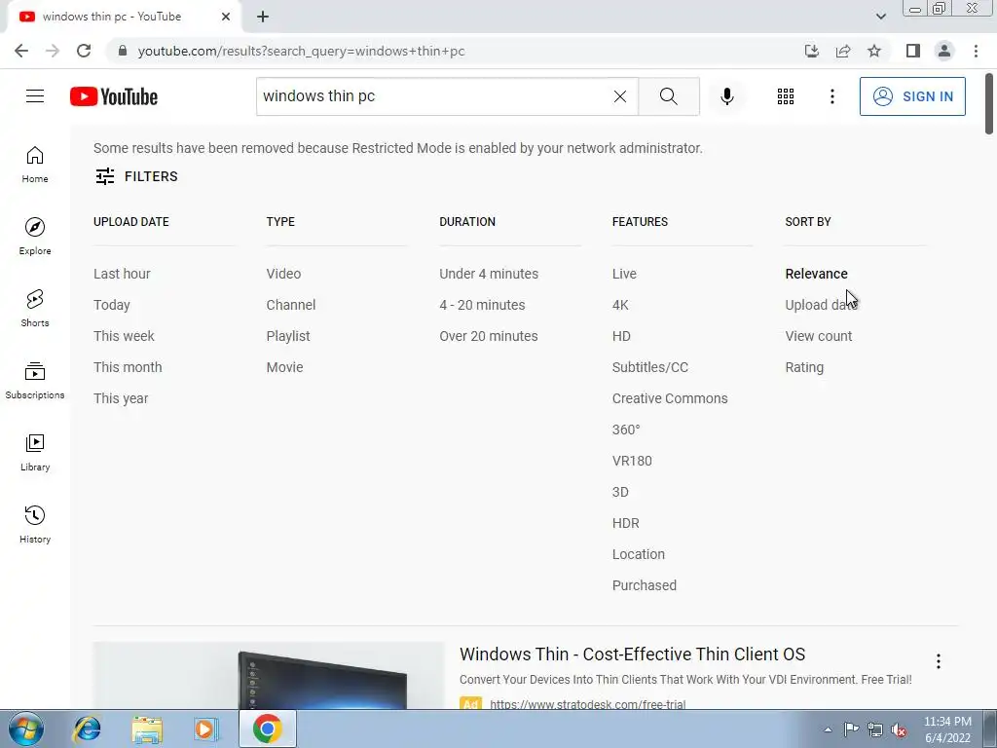The width and height of the screenshot is (997, 748).
Task: Filter uploads by This month
Action: click(128, 367)
